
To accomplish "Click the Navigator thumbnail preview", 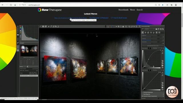I will tap(29, 50).
